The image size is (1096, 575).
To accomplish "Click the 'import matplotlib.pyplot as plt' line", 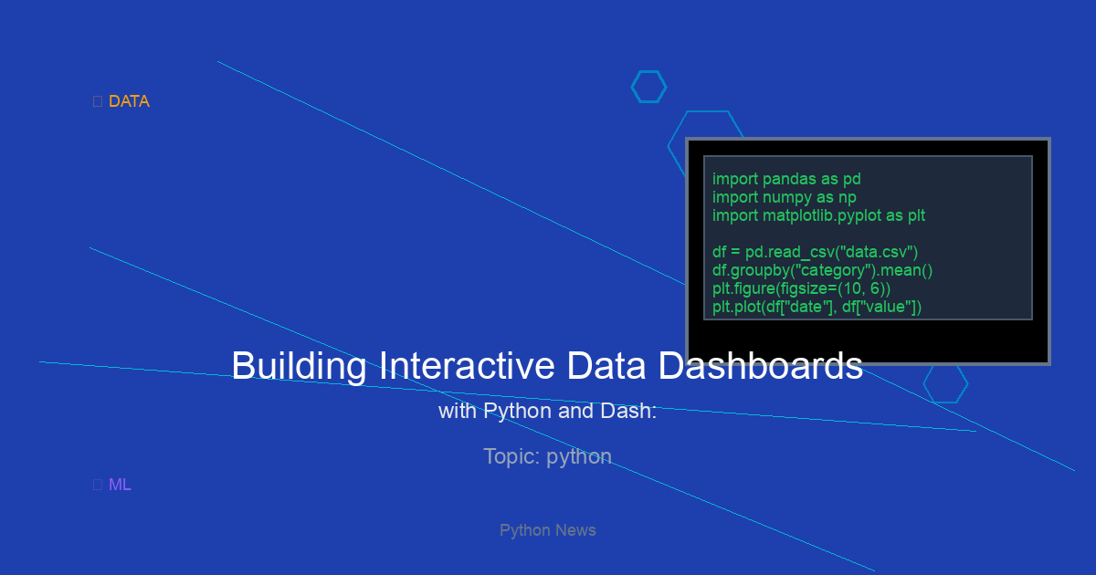I will pyautogui.click(x=818, y=215).
